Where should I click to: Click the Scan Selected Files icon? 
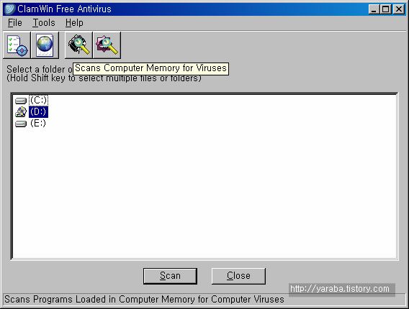[107, 45]
